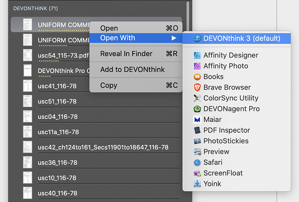Click the ScreenFloat icon
Viewport: 299px width, 202px height.
tap(197, 173)
